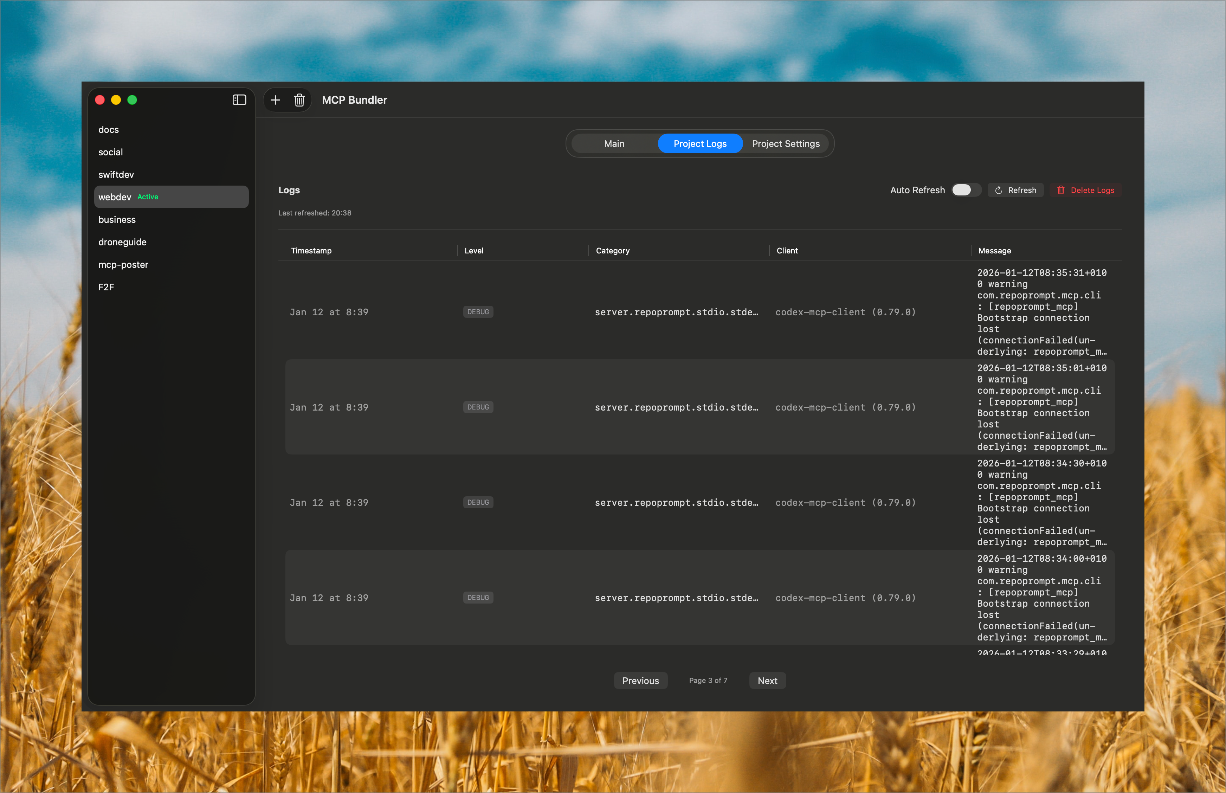Screen dimensions: 1226x793
Task: Click the Client column header
Action: (x=787, y=251)
